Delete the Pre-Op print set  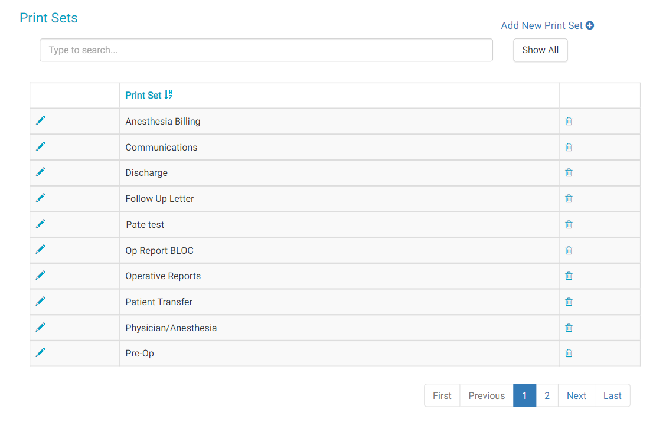pyautogui.click(x=569, y=354)
